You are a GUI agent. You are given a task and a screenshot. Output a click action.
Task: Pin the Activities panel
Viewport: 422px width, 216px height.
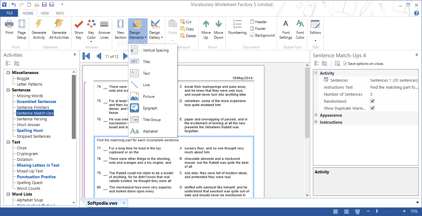pos(75,55)
